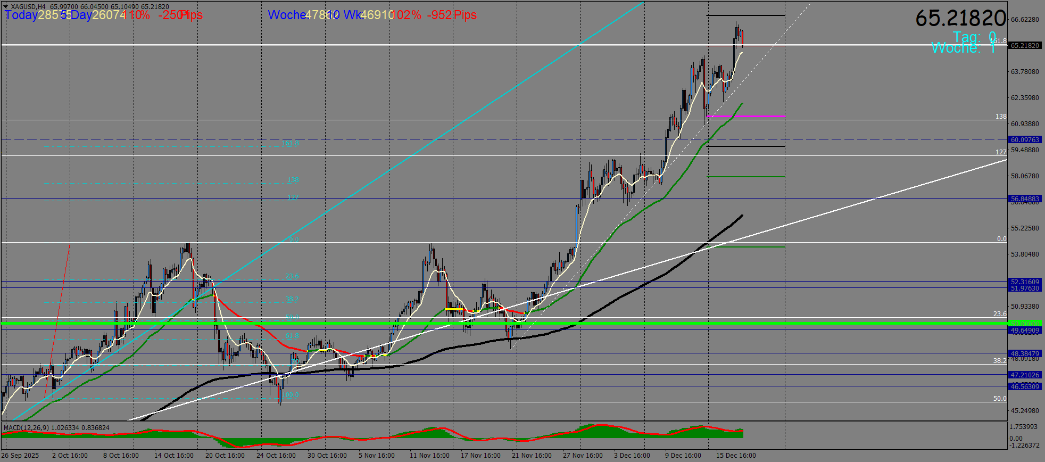The width and height of the screenshot is (1045, 462).
Task: Click the large 65.21820 price display
Action: click(960, 19)
